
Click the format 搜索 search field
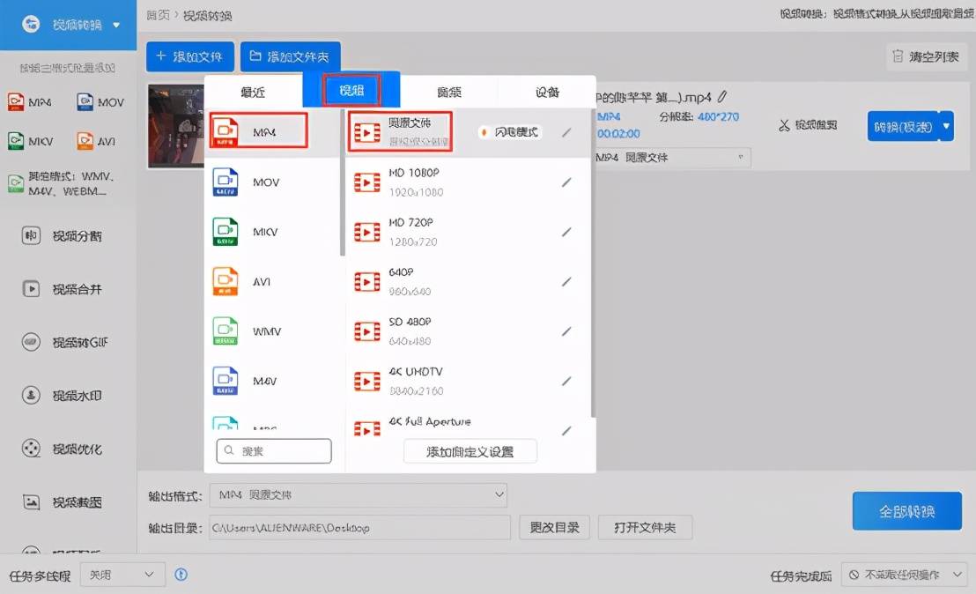click(x=274, y=450)
